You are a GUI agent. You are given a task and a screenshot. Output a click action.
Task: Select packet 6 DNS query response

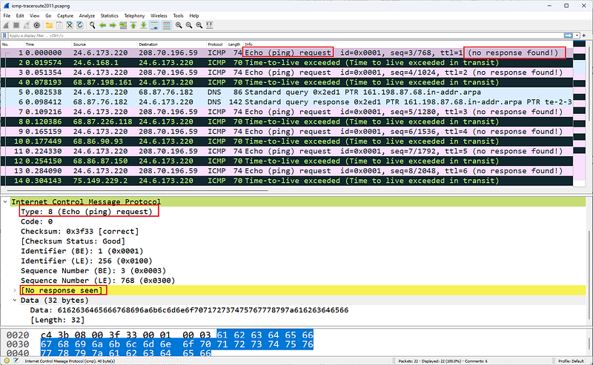click(x=287, y=102)
